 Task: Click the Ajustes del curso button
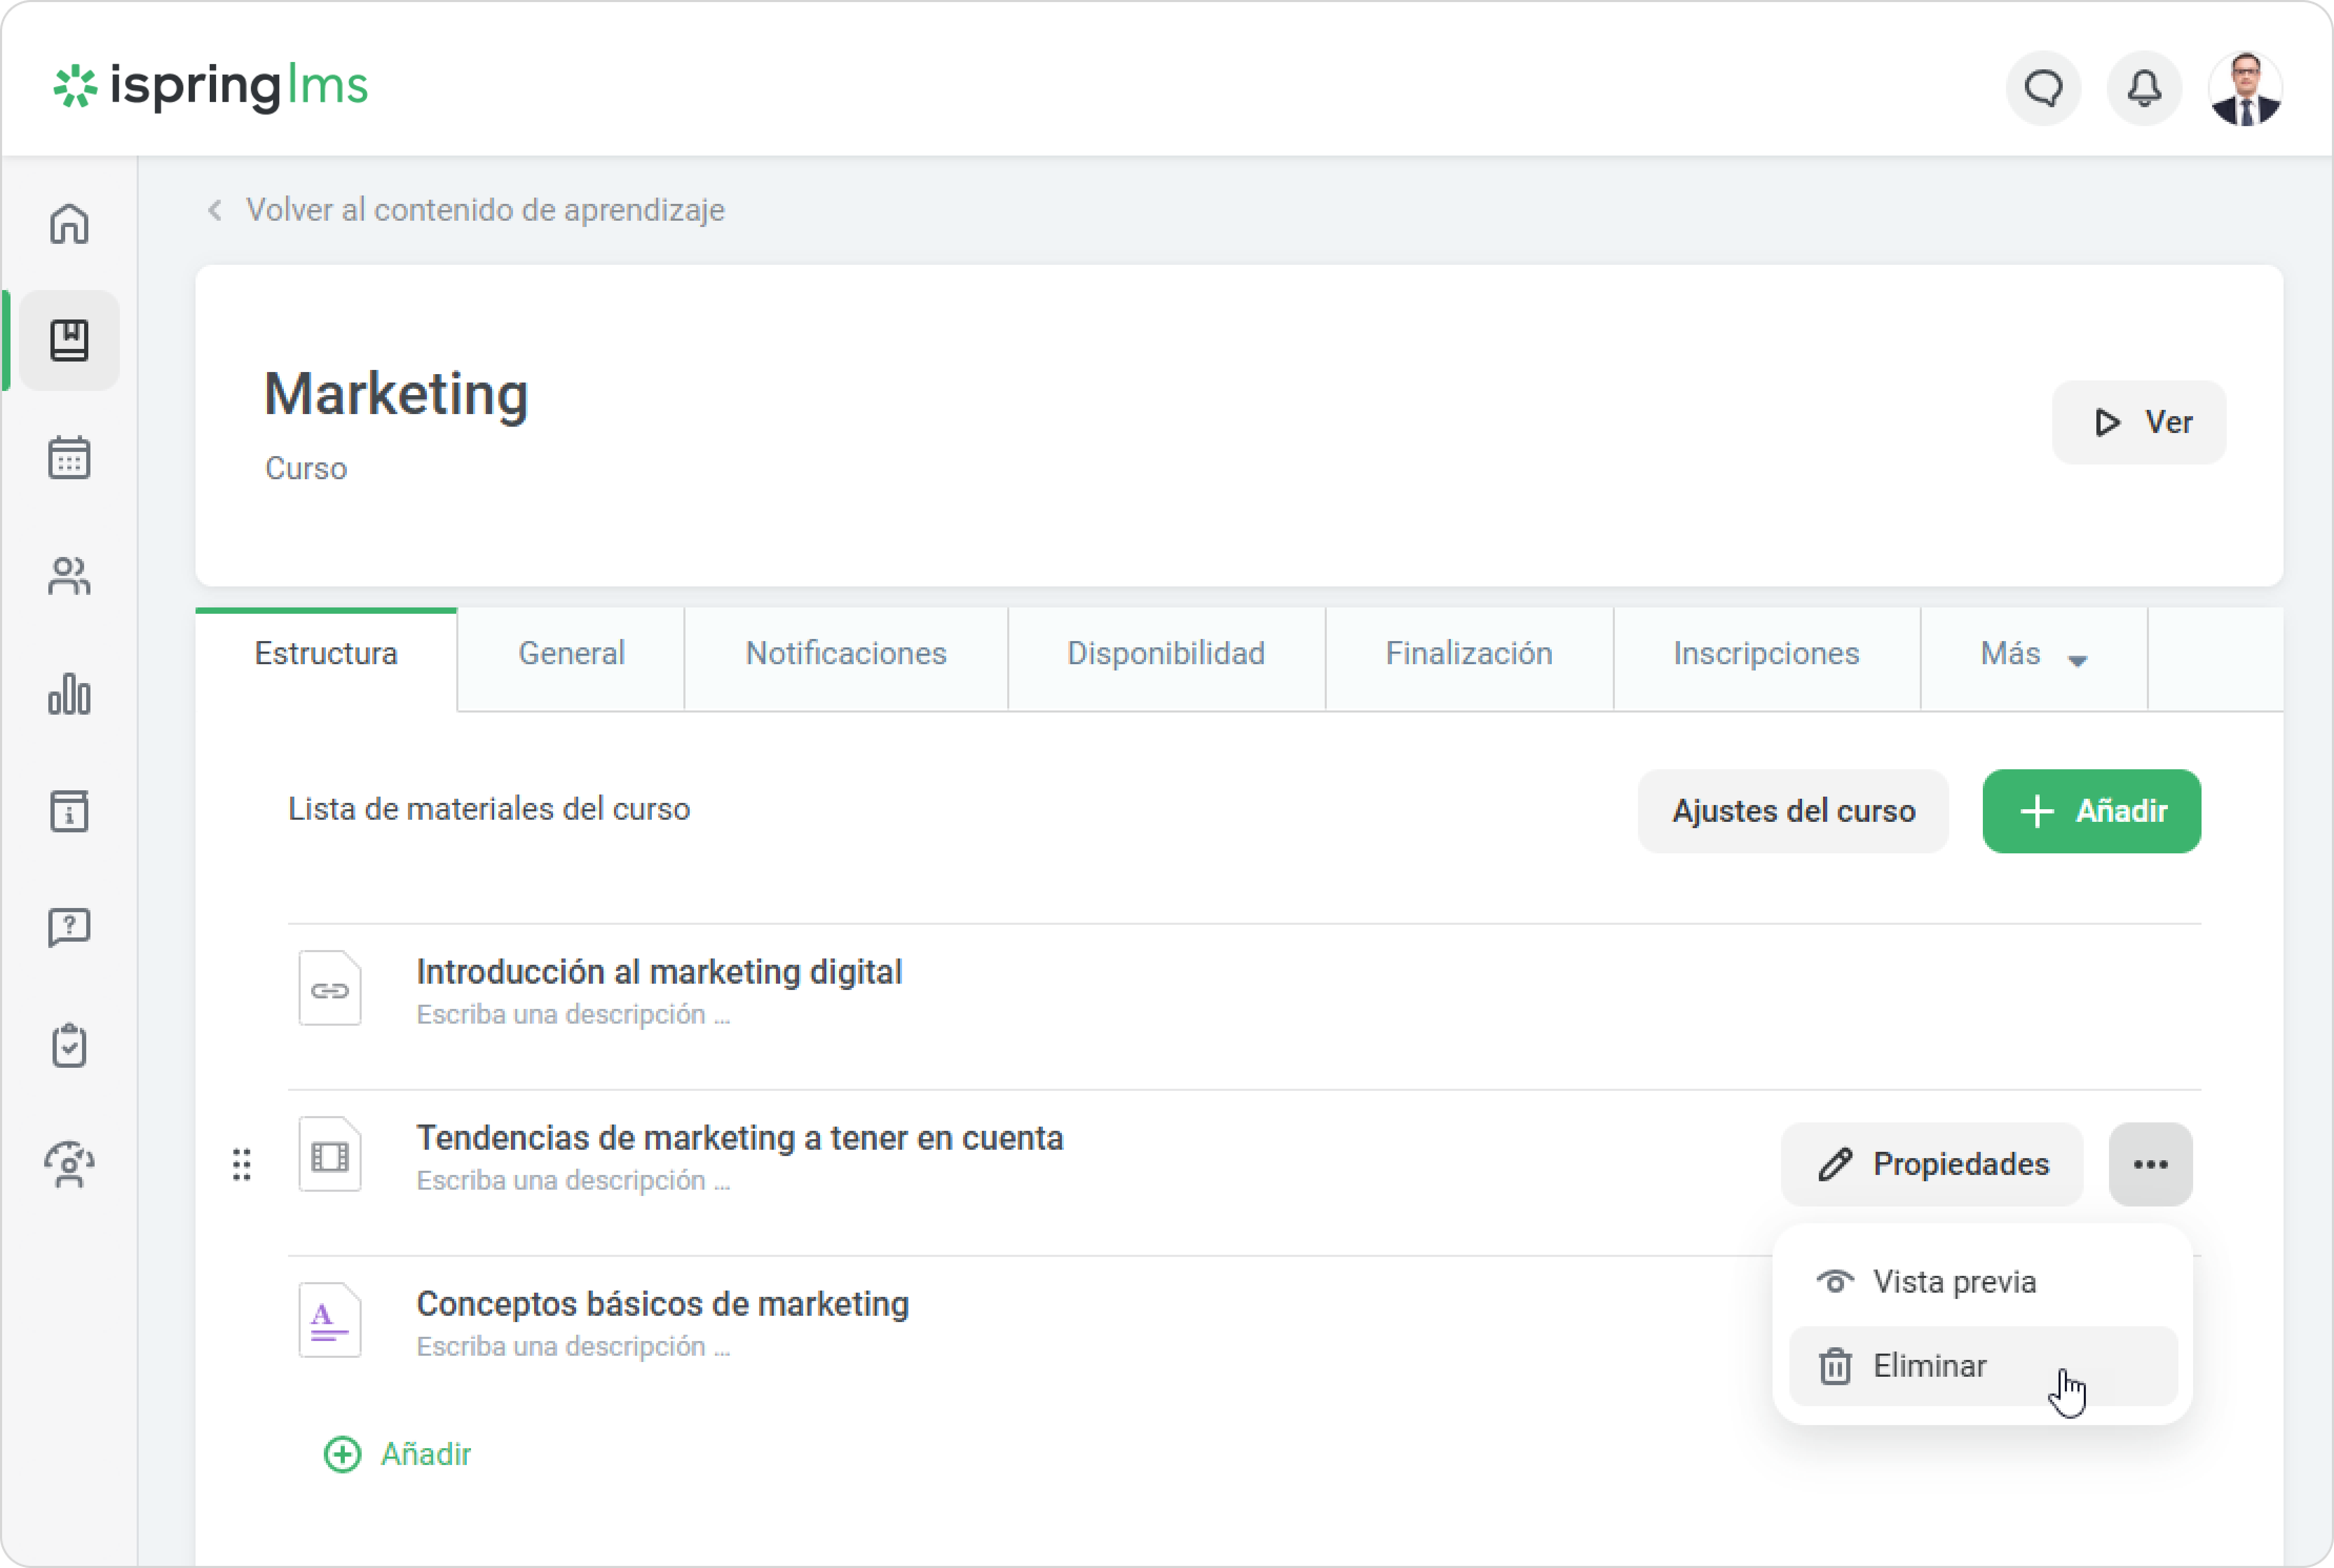click(1793, 811)
